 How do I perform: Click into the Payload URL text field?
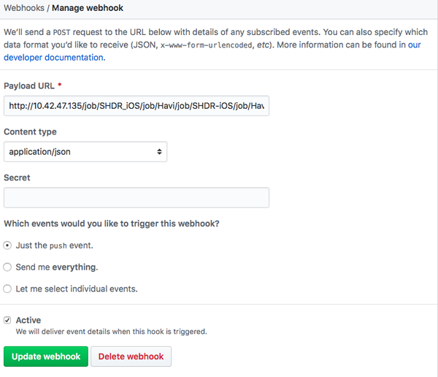[137, 106]
